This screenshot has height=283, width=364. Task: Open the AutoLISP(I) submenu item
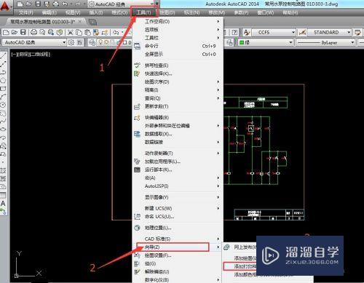[x=178, y=186]
